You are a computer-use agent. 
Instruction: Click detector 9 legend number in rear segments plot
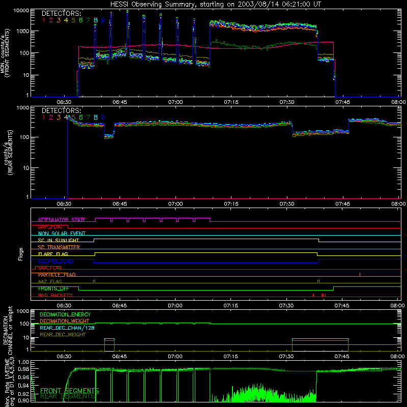(103, 118)
